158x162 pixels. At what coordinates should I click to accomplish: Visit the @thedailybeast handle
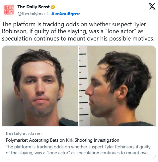point(33,14)
